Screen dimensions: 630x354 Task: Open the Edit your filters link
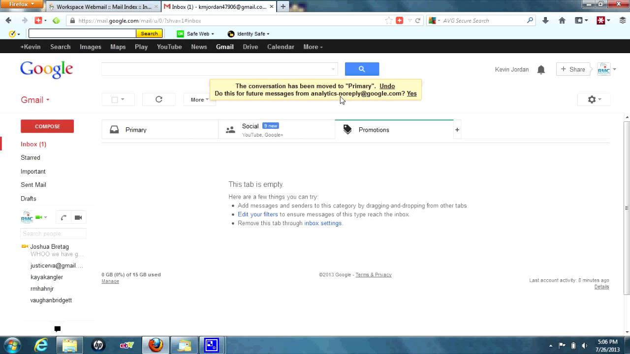[258, 214]
